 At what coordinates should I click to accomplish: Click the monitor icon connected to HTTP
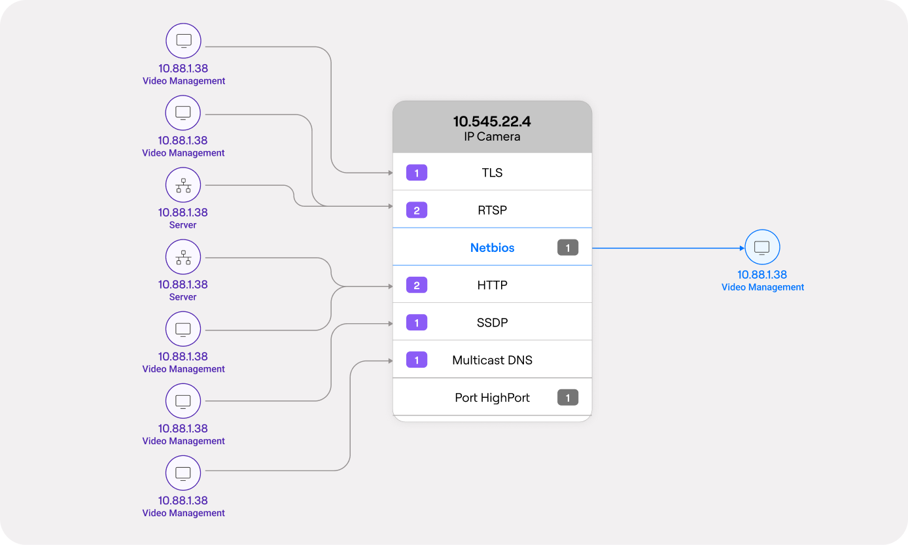coord(183,328)
